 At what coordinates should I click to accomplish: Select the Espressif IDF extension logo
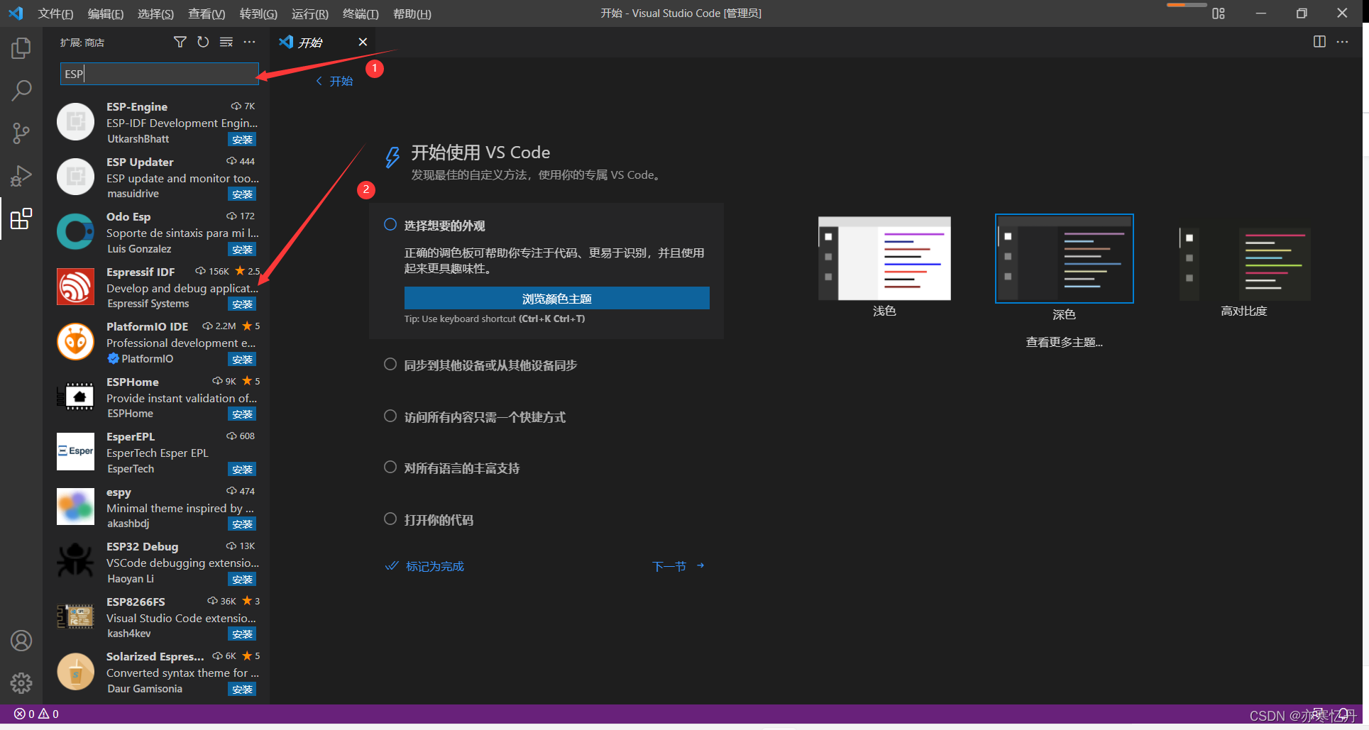pyautogui.click(x=75, y=287)
